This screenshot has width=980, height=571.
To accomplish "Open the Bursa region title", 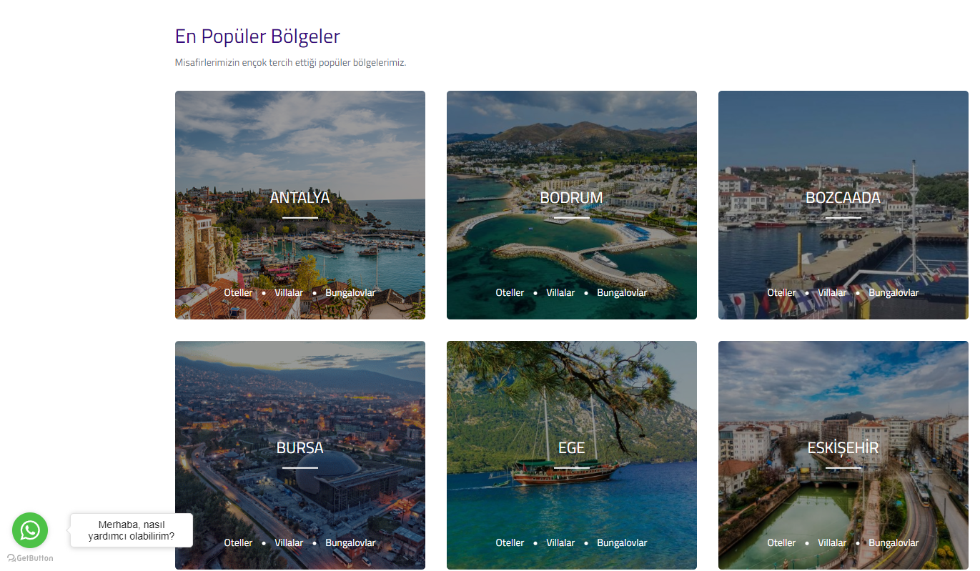I will (300, 447).
